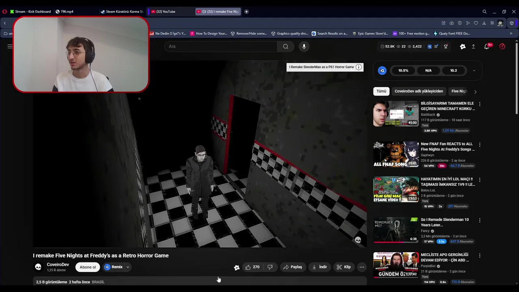The height and width of the screenshot is (292, 519).
Task: Focus the Ara search field
Action: pos(221,46)
